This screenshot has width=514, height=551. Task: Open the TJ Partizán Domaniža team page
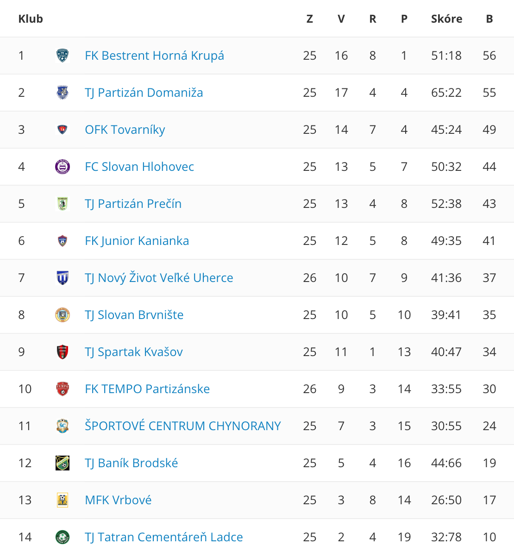coord(144,93)
